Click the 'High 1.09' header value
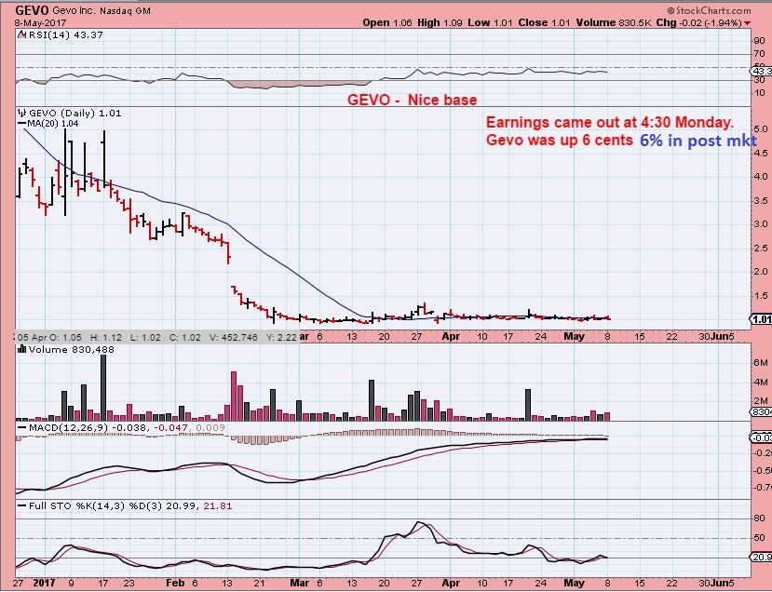Viewport: 772px width, 592px height. coord(440,22)
